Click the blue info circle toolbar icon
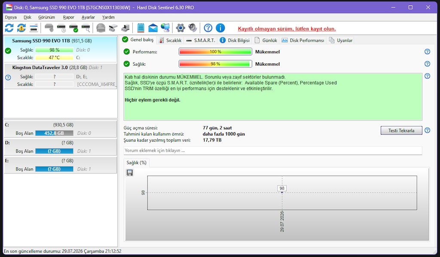 [x=220, y=28]
